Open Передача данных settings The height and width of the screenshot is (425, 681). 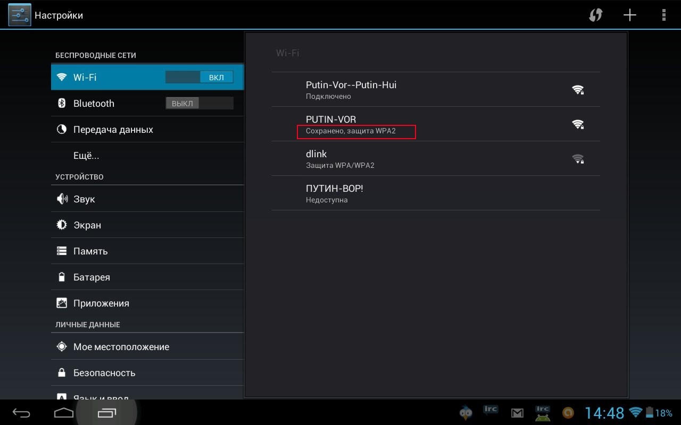click(x=147, y=130)
